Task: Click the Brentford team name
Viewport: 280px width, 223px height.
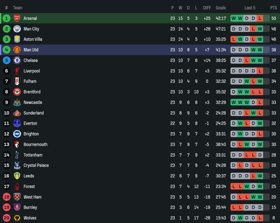Action: (x=32, y=92)
